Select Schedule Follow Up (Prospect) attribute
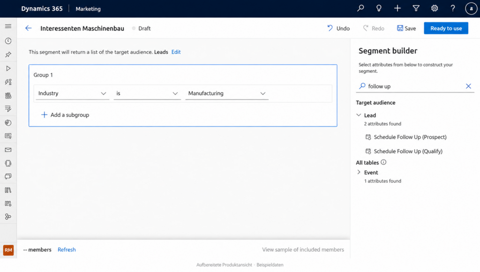 [406, 137]
